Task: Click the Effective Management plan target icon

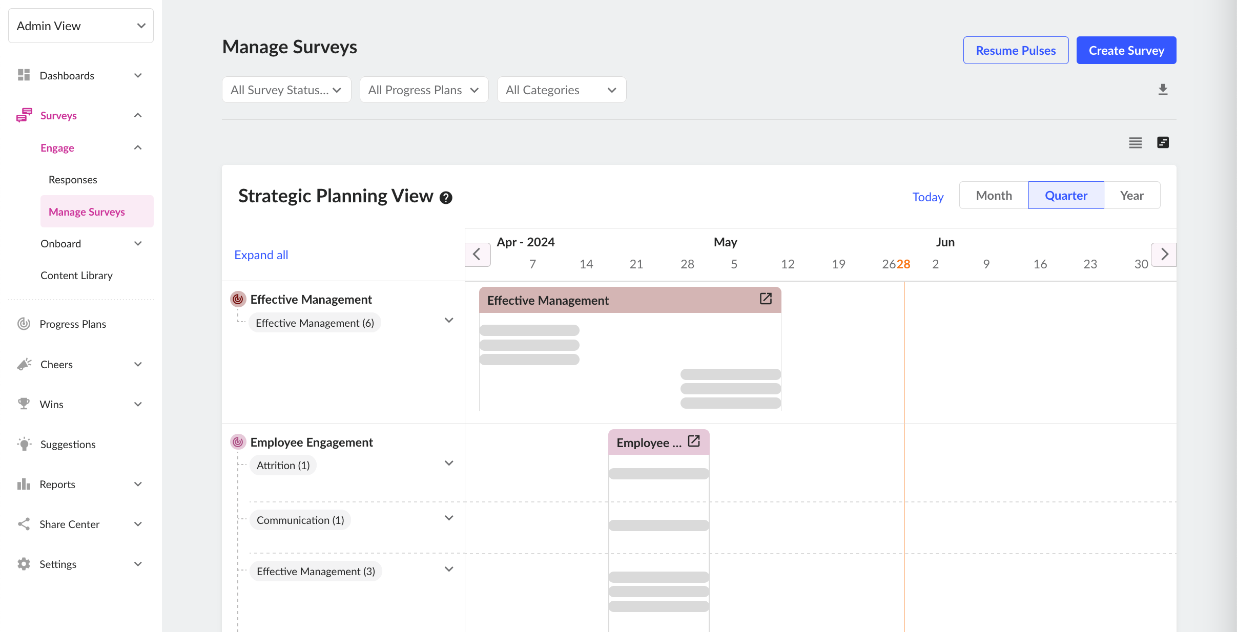Action: tap(238, 299)
